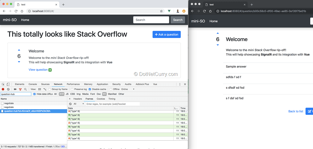Go back in the right dark browser window

[192, 11]
